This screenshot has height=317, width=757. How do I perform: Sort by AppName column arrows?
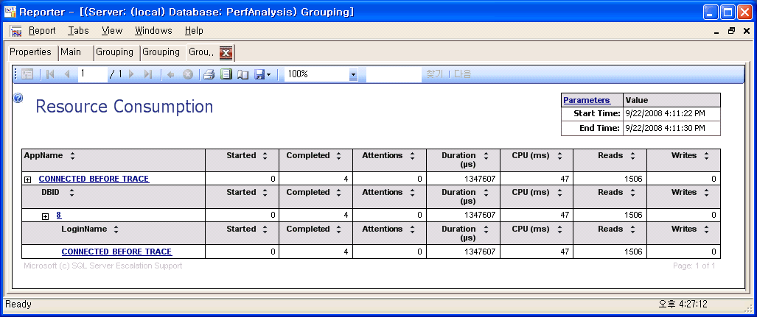click(x=72, y=156)
